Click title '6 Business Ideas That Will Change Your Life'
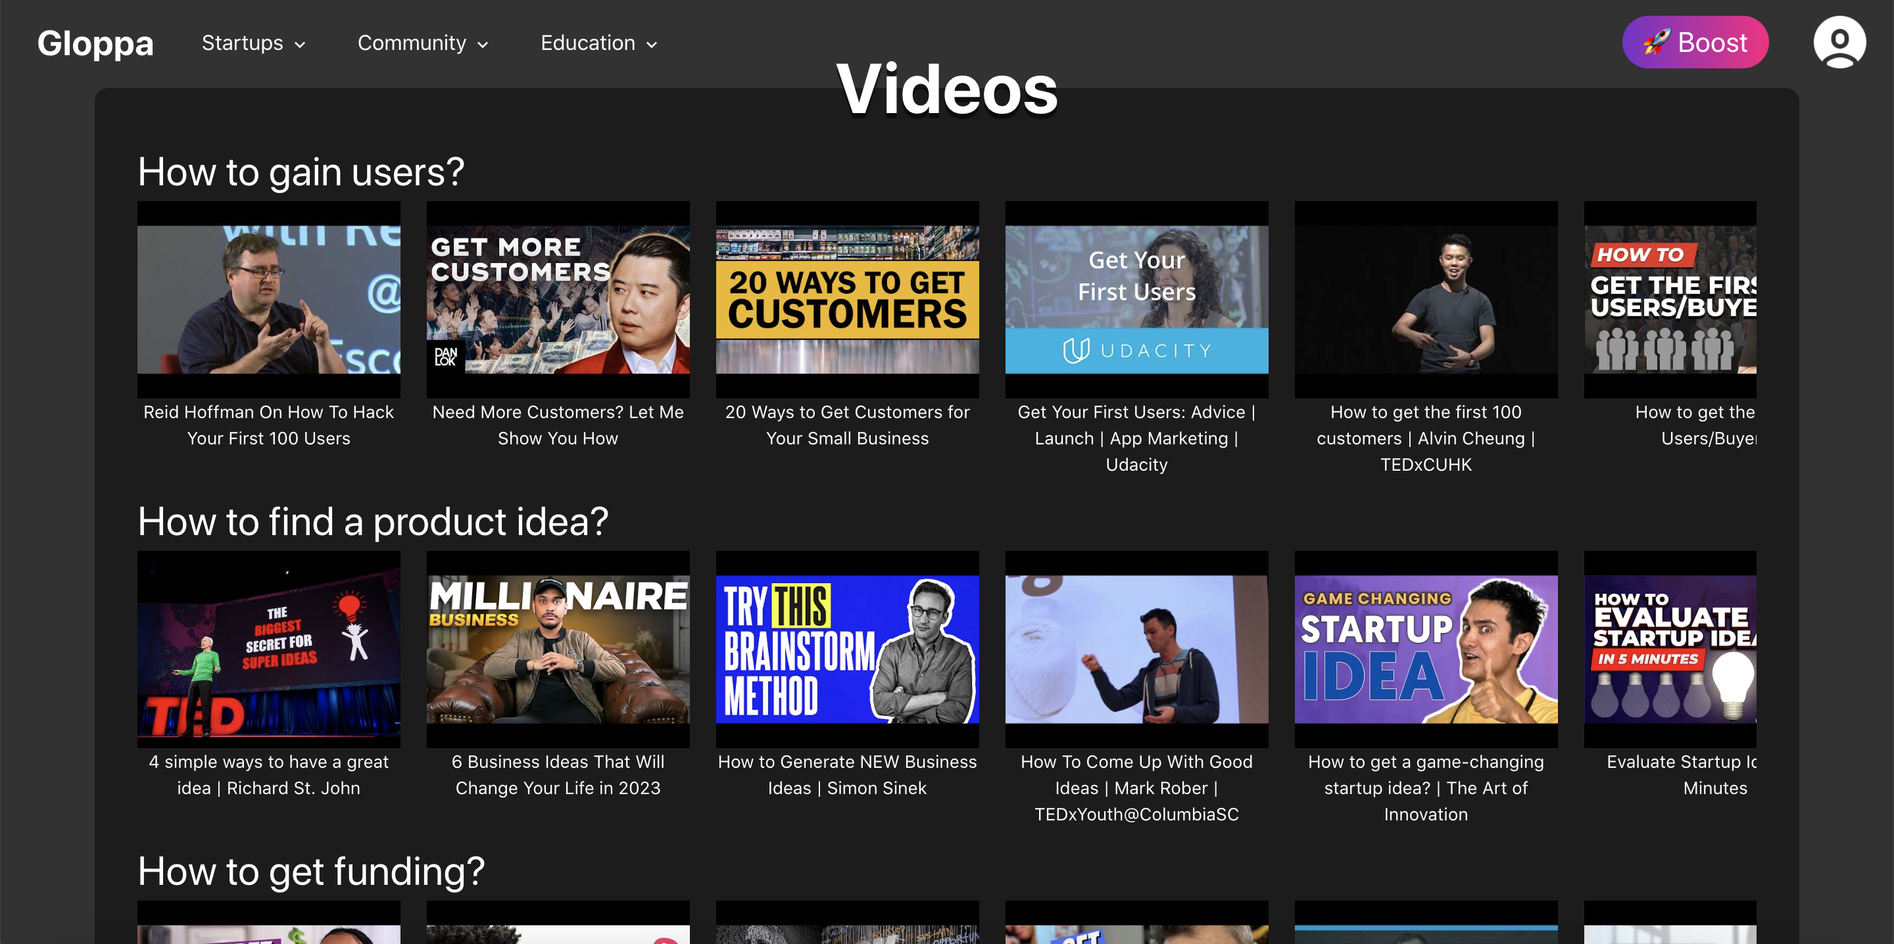 (x=558, y=775)
